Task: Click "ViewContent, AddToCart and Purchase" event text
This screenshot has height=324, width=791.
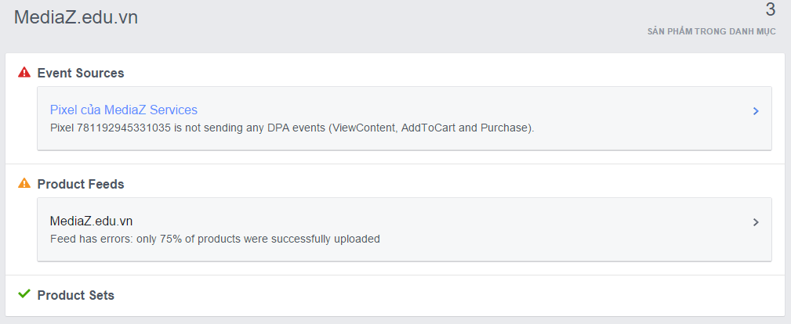Action: click(430, 128)
